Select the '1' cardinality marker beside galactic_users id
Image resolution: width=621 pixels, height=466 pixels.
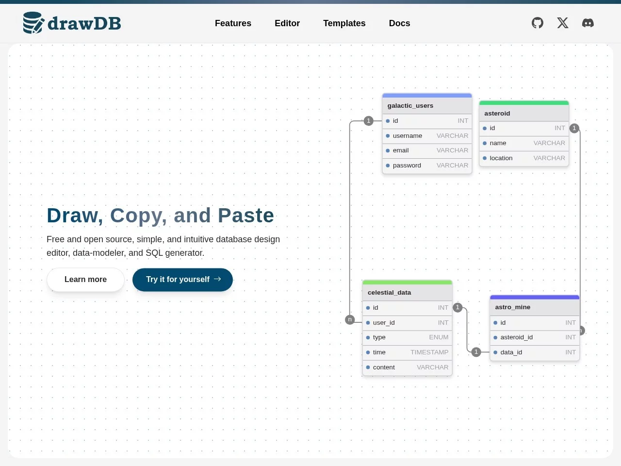point(369,121)
